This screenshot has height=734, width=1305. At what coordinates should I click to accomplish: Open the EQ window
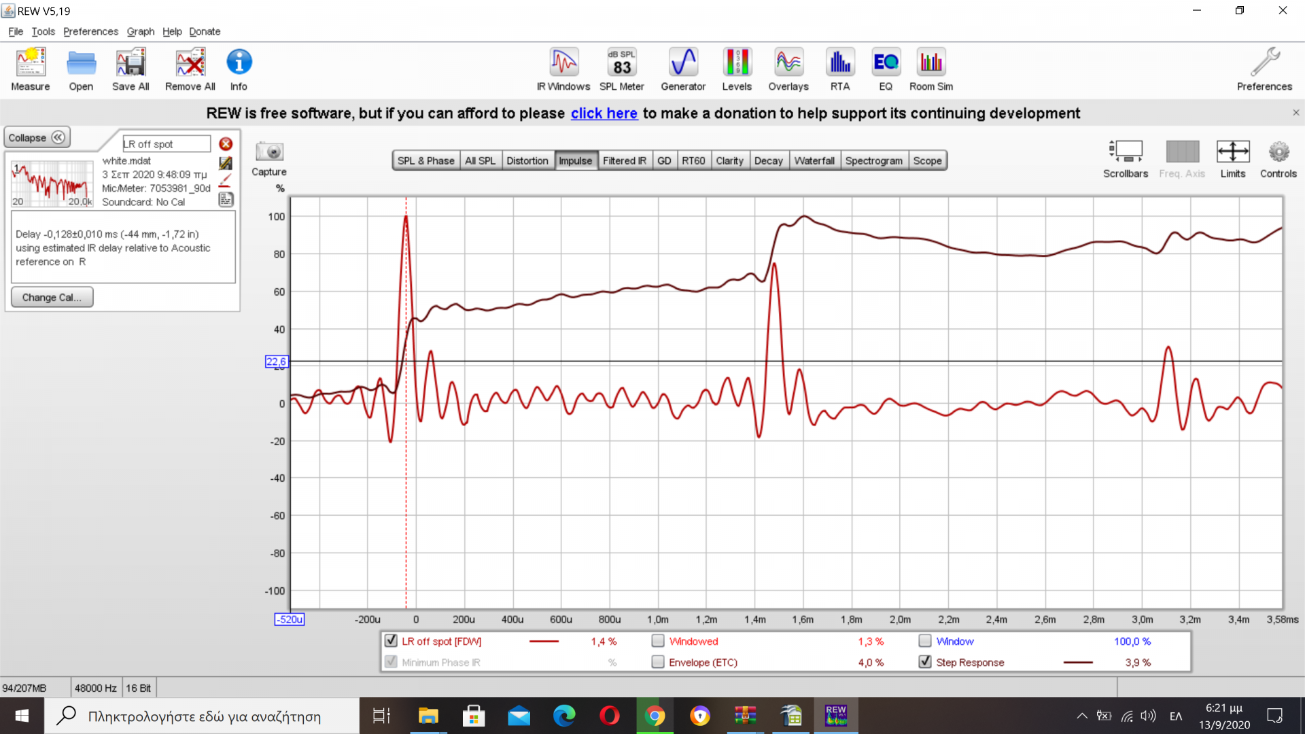tap(886, 69)
